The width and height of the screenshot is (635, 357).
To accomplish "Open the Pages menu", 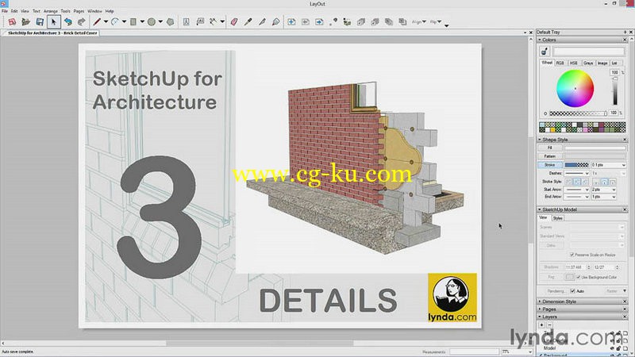I will click(79, 11).
